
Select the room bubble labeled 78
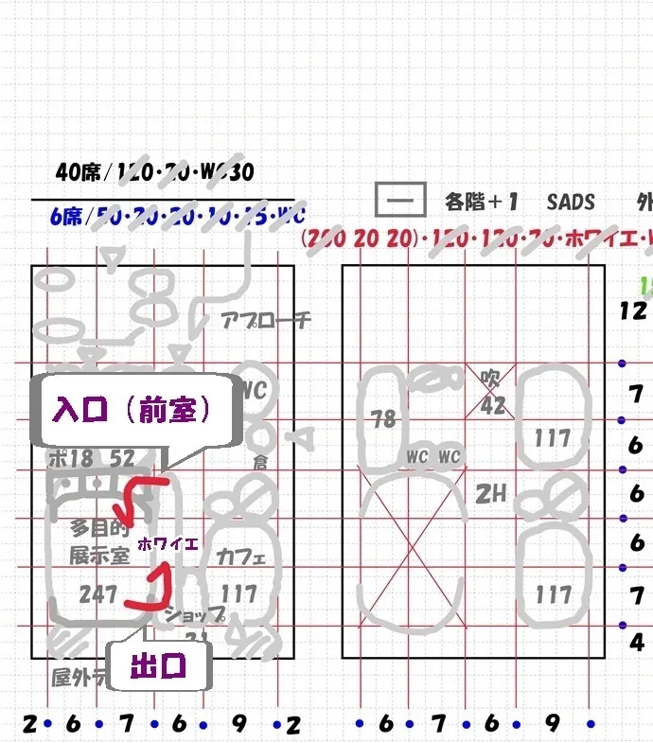(383, 417)
